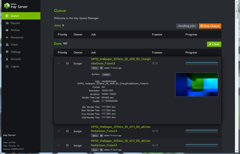This screenshot has height=154, width=240.
Task: Click Frames header in Done table
Action: pos(157,53)
